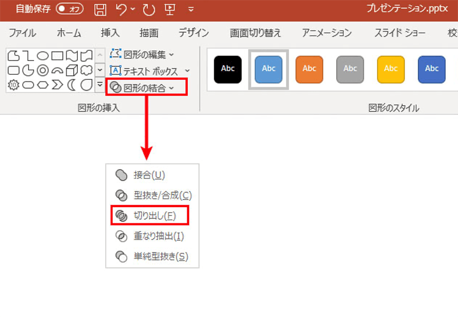Start slideshow from beginning icon
This screenshot has height=317, width=458.
tap(169, 9)
